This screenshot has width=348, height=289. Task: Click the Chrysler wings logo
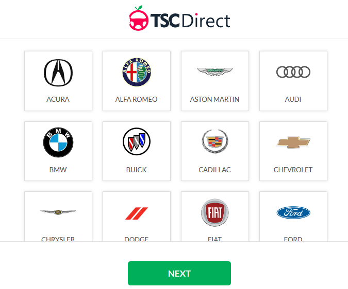[x=58, y=212]
